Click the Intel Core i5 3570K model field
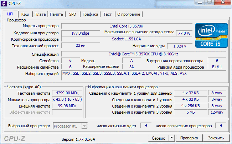 [127, 26]
